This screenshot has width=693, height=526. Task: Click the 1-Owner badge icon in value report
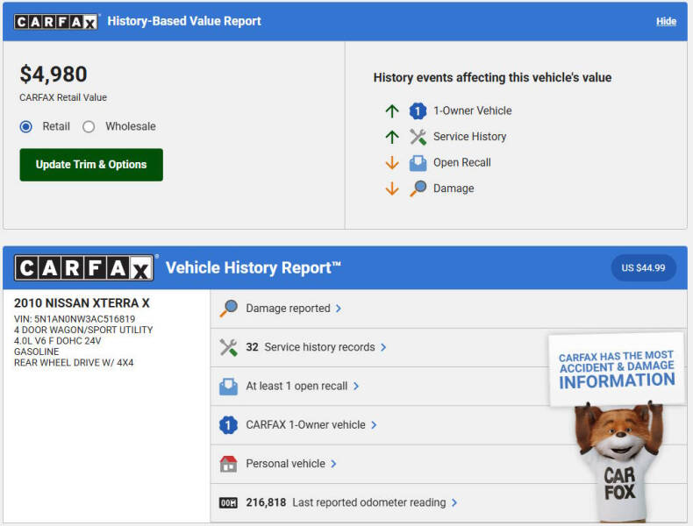[418, 111]
